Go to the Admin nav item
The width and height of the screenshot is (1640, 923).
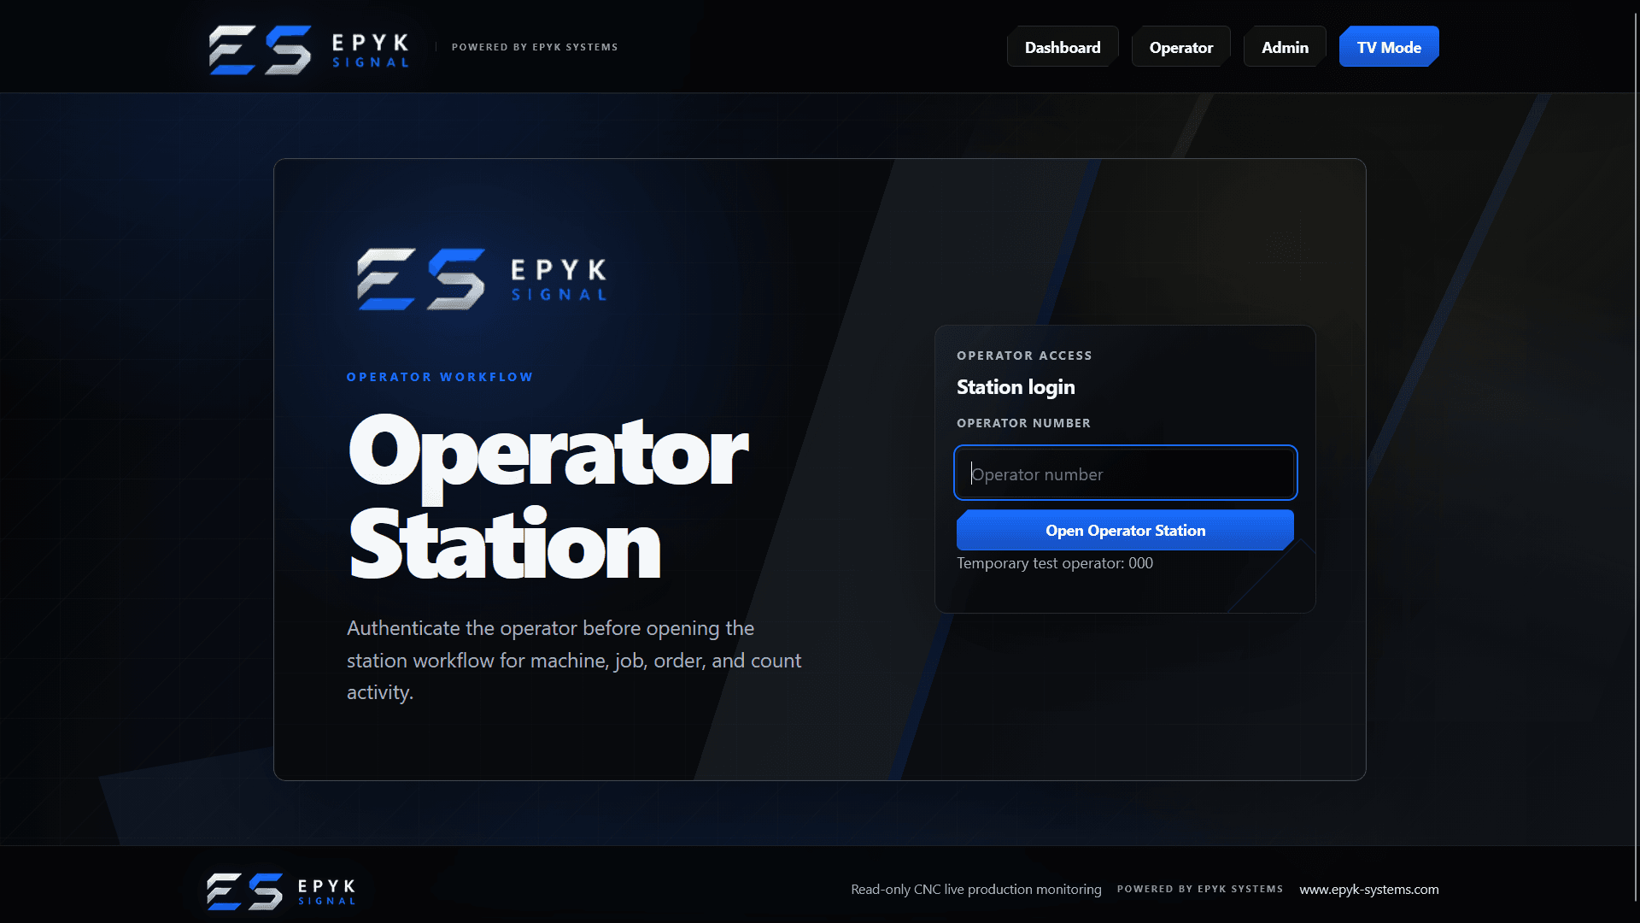[1285, 47]
